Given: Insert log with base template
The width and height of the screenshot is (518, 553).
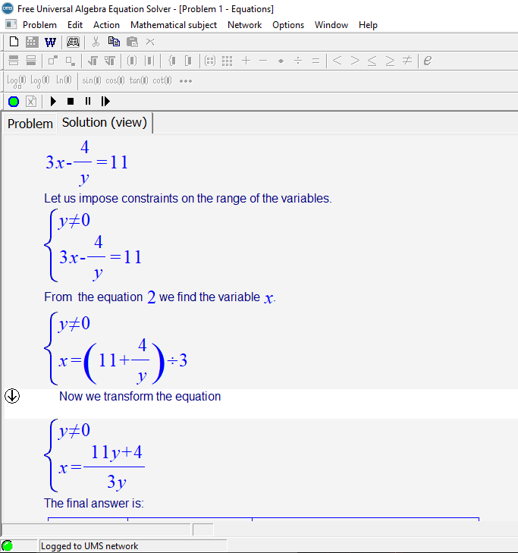Looking at the screenshot, I should pyautogui.click(x=16, y=81).
